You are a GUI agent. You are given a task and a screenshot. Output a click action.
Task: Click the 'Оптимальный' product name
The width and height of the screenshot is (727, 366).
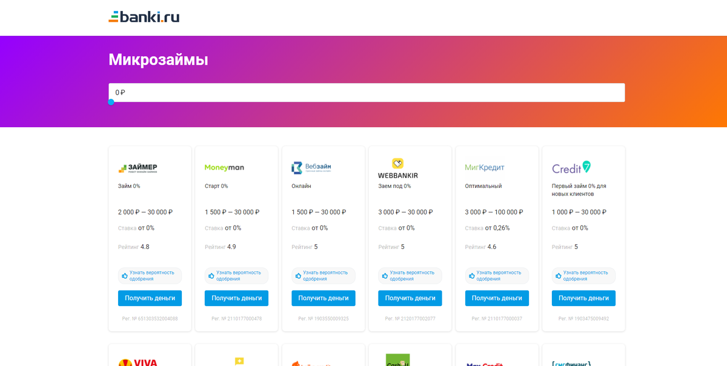483,186
